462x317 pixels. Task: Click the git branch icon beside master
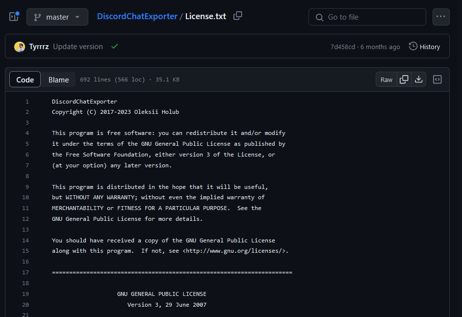coord(37,17)
